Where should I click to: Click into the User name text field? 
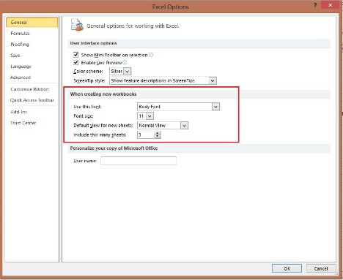(x=139, y=161)
